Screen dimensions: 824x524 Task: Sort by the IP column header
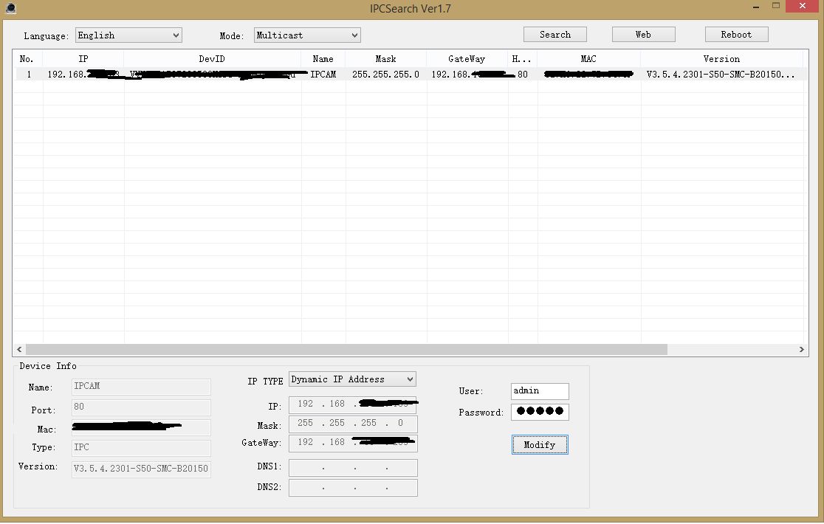[83, 59]
